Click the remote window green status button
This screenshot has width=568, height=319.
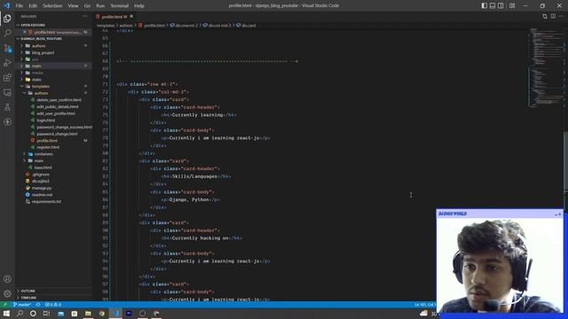[x=5, y=305]
